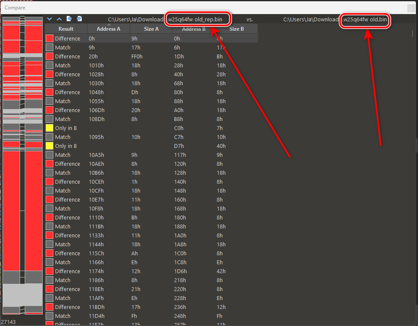Select Match row at Address A 1055h
The image size is (418, 326).
(151, 101)
